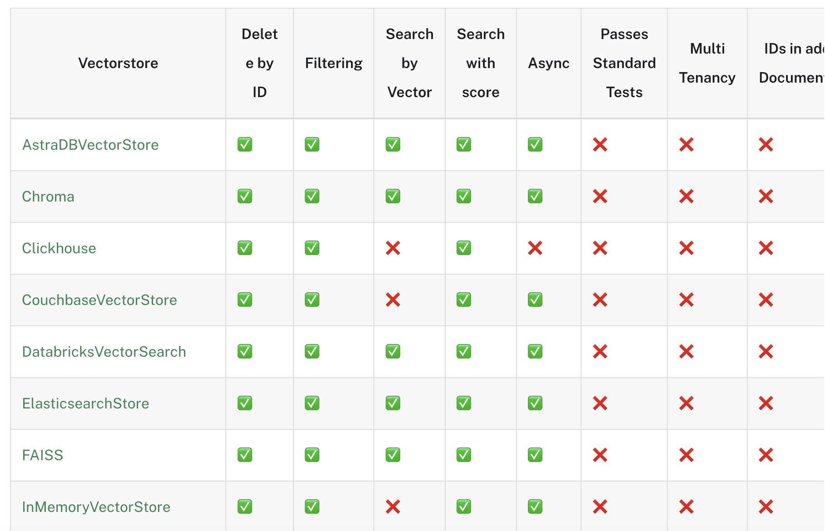825x531 pixels.
Task: Click the red cross for CouchbaseVectorStore Search by Vector
Action: (393, 300)
